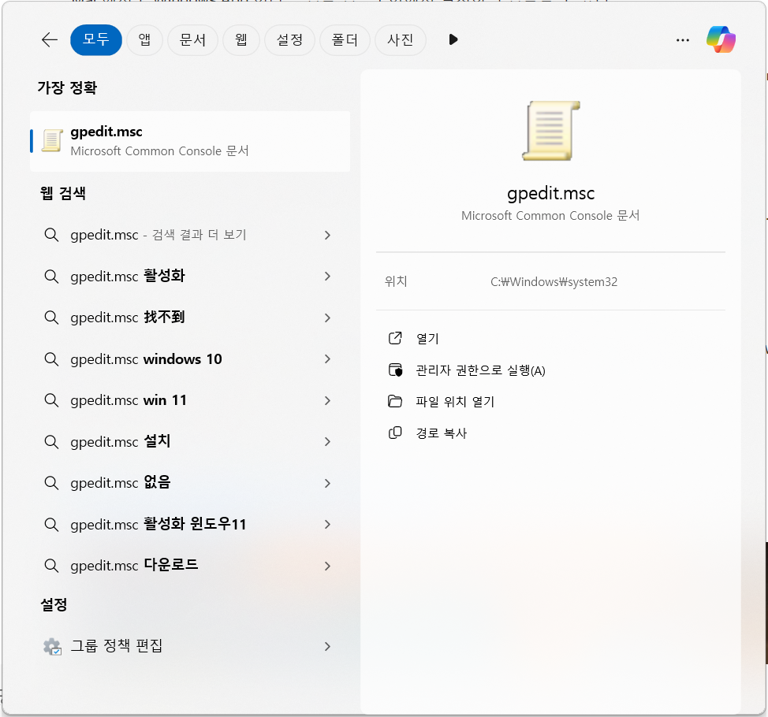Image resolution: width=768 pixels, height=717 pixels.
Task: Open the three-dot more options menu
Action: pyautogui.click(x=682, y=40)
